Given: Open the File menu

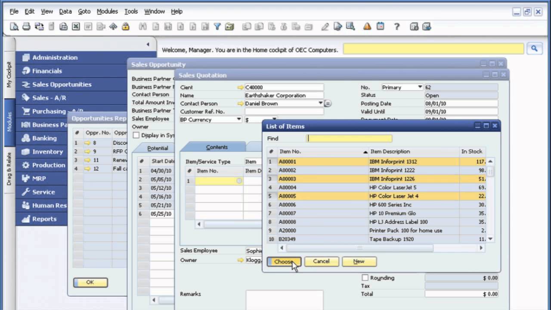Looking at the screenshot, I should (14, 11).
